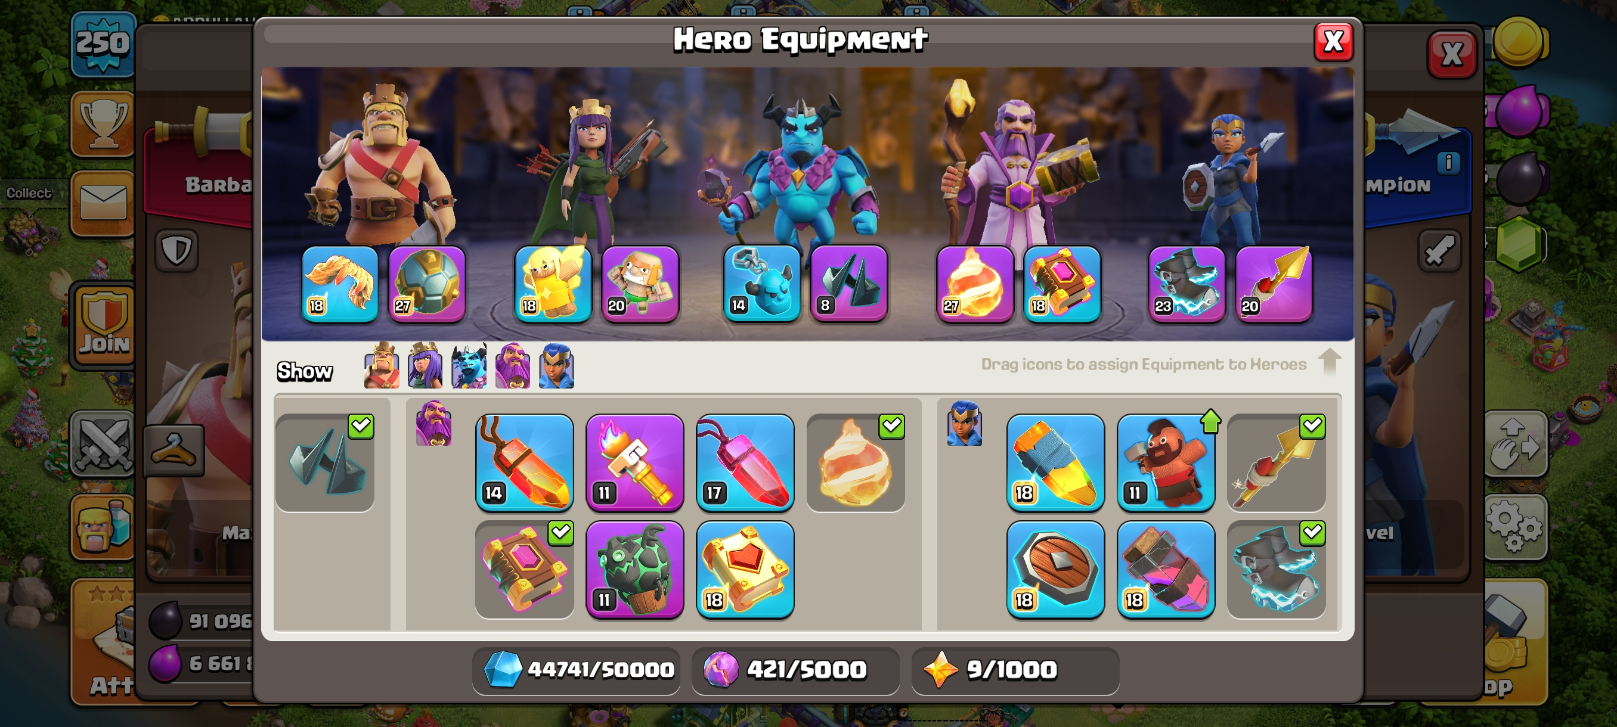Select the level 23 Electro Boots equipment
Image resolution: width=1617 pixels, height=727 pixels.
(x=1187, y=284)
